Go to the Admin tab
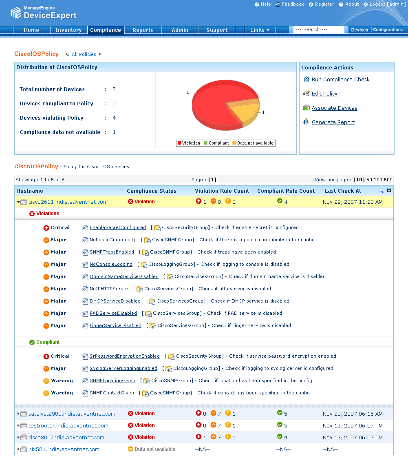408x463 pixels. 180,30
